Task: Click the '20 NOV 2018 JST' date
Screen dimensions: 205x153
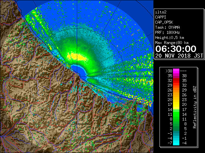Action: 179,56
